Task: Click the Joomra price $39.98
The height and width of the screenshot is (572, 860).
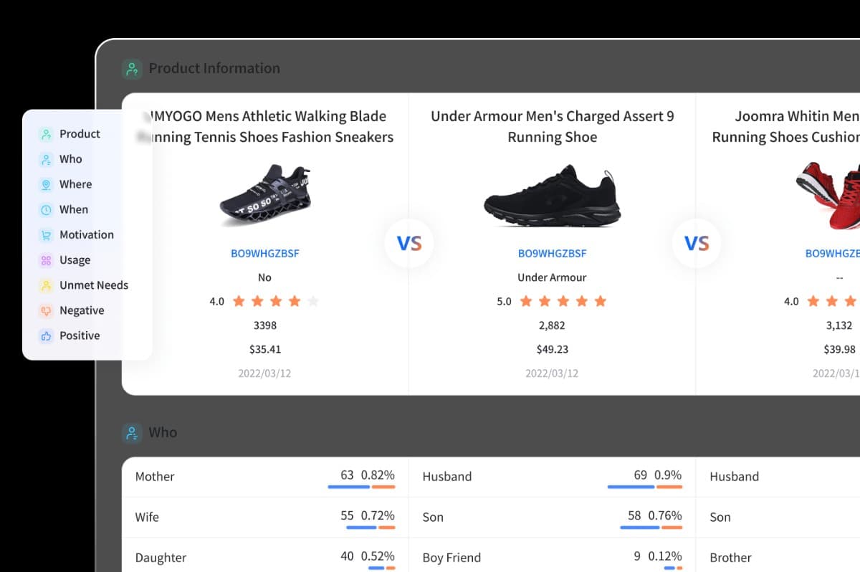Action: pos(839,350)
